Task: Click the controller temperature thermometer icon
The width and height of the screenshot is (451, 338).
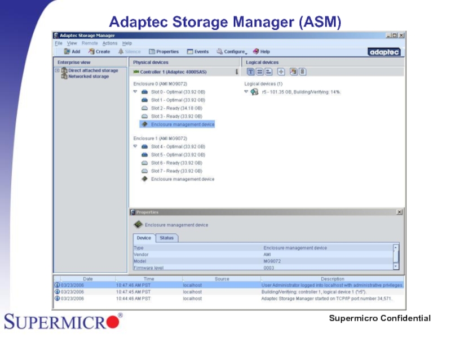Action: tap(237, 72)
